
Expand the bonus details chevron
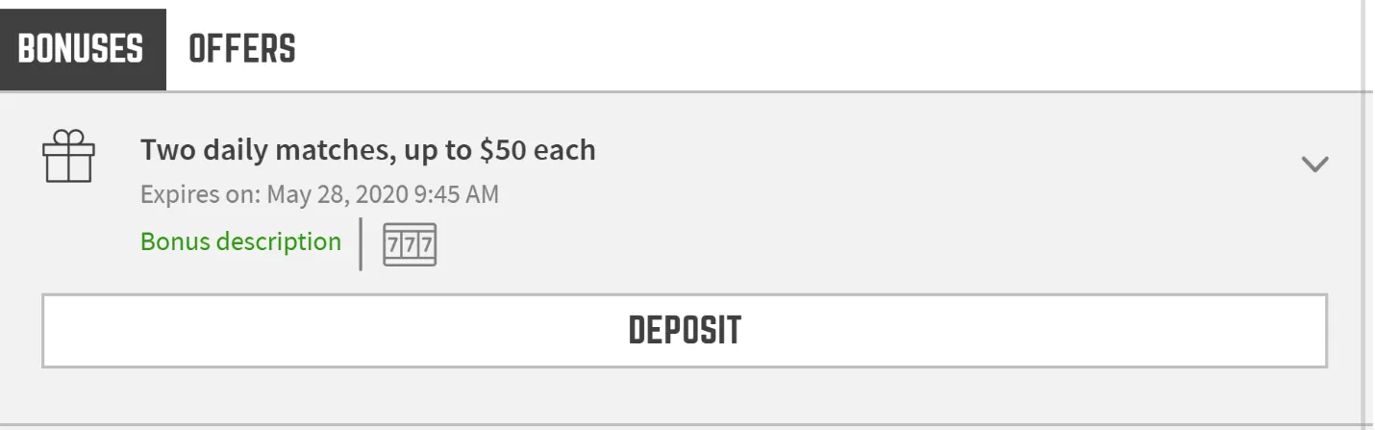coord(1313,164)
